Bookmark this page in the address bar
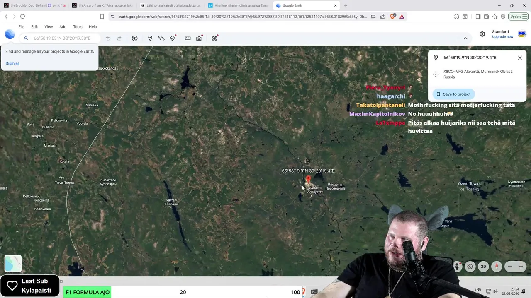 (x=102, y=17)
